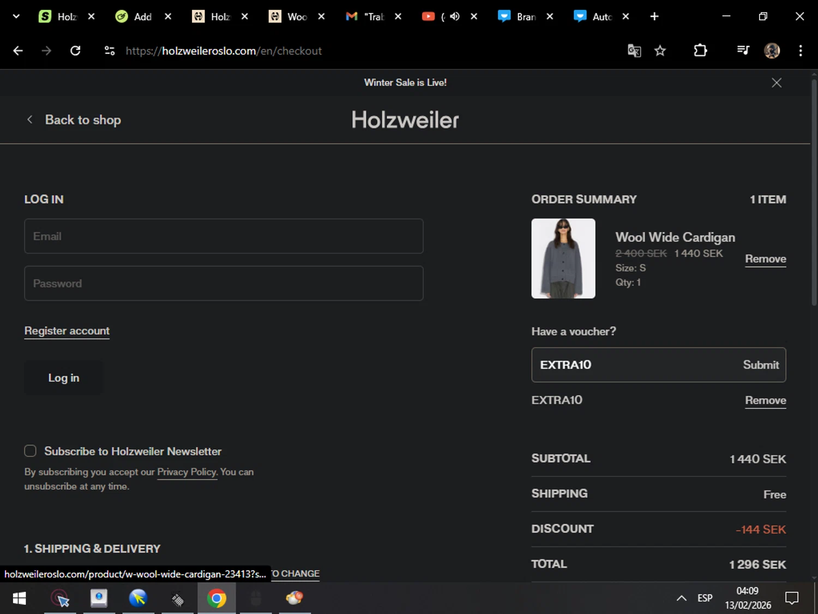The width and height of the screenshot is (818, 614).
Task: Click the Log in button
Action: point(64,378)
